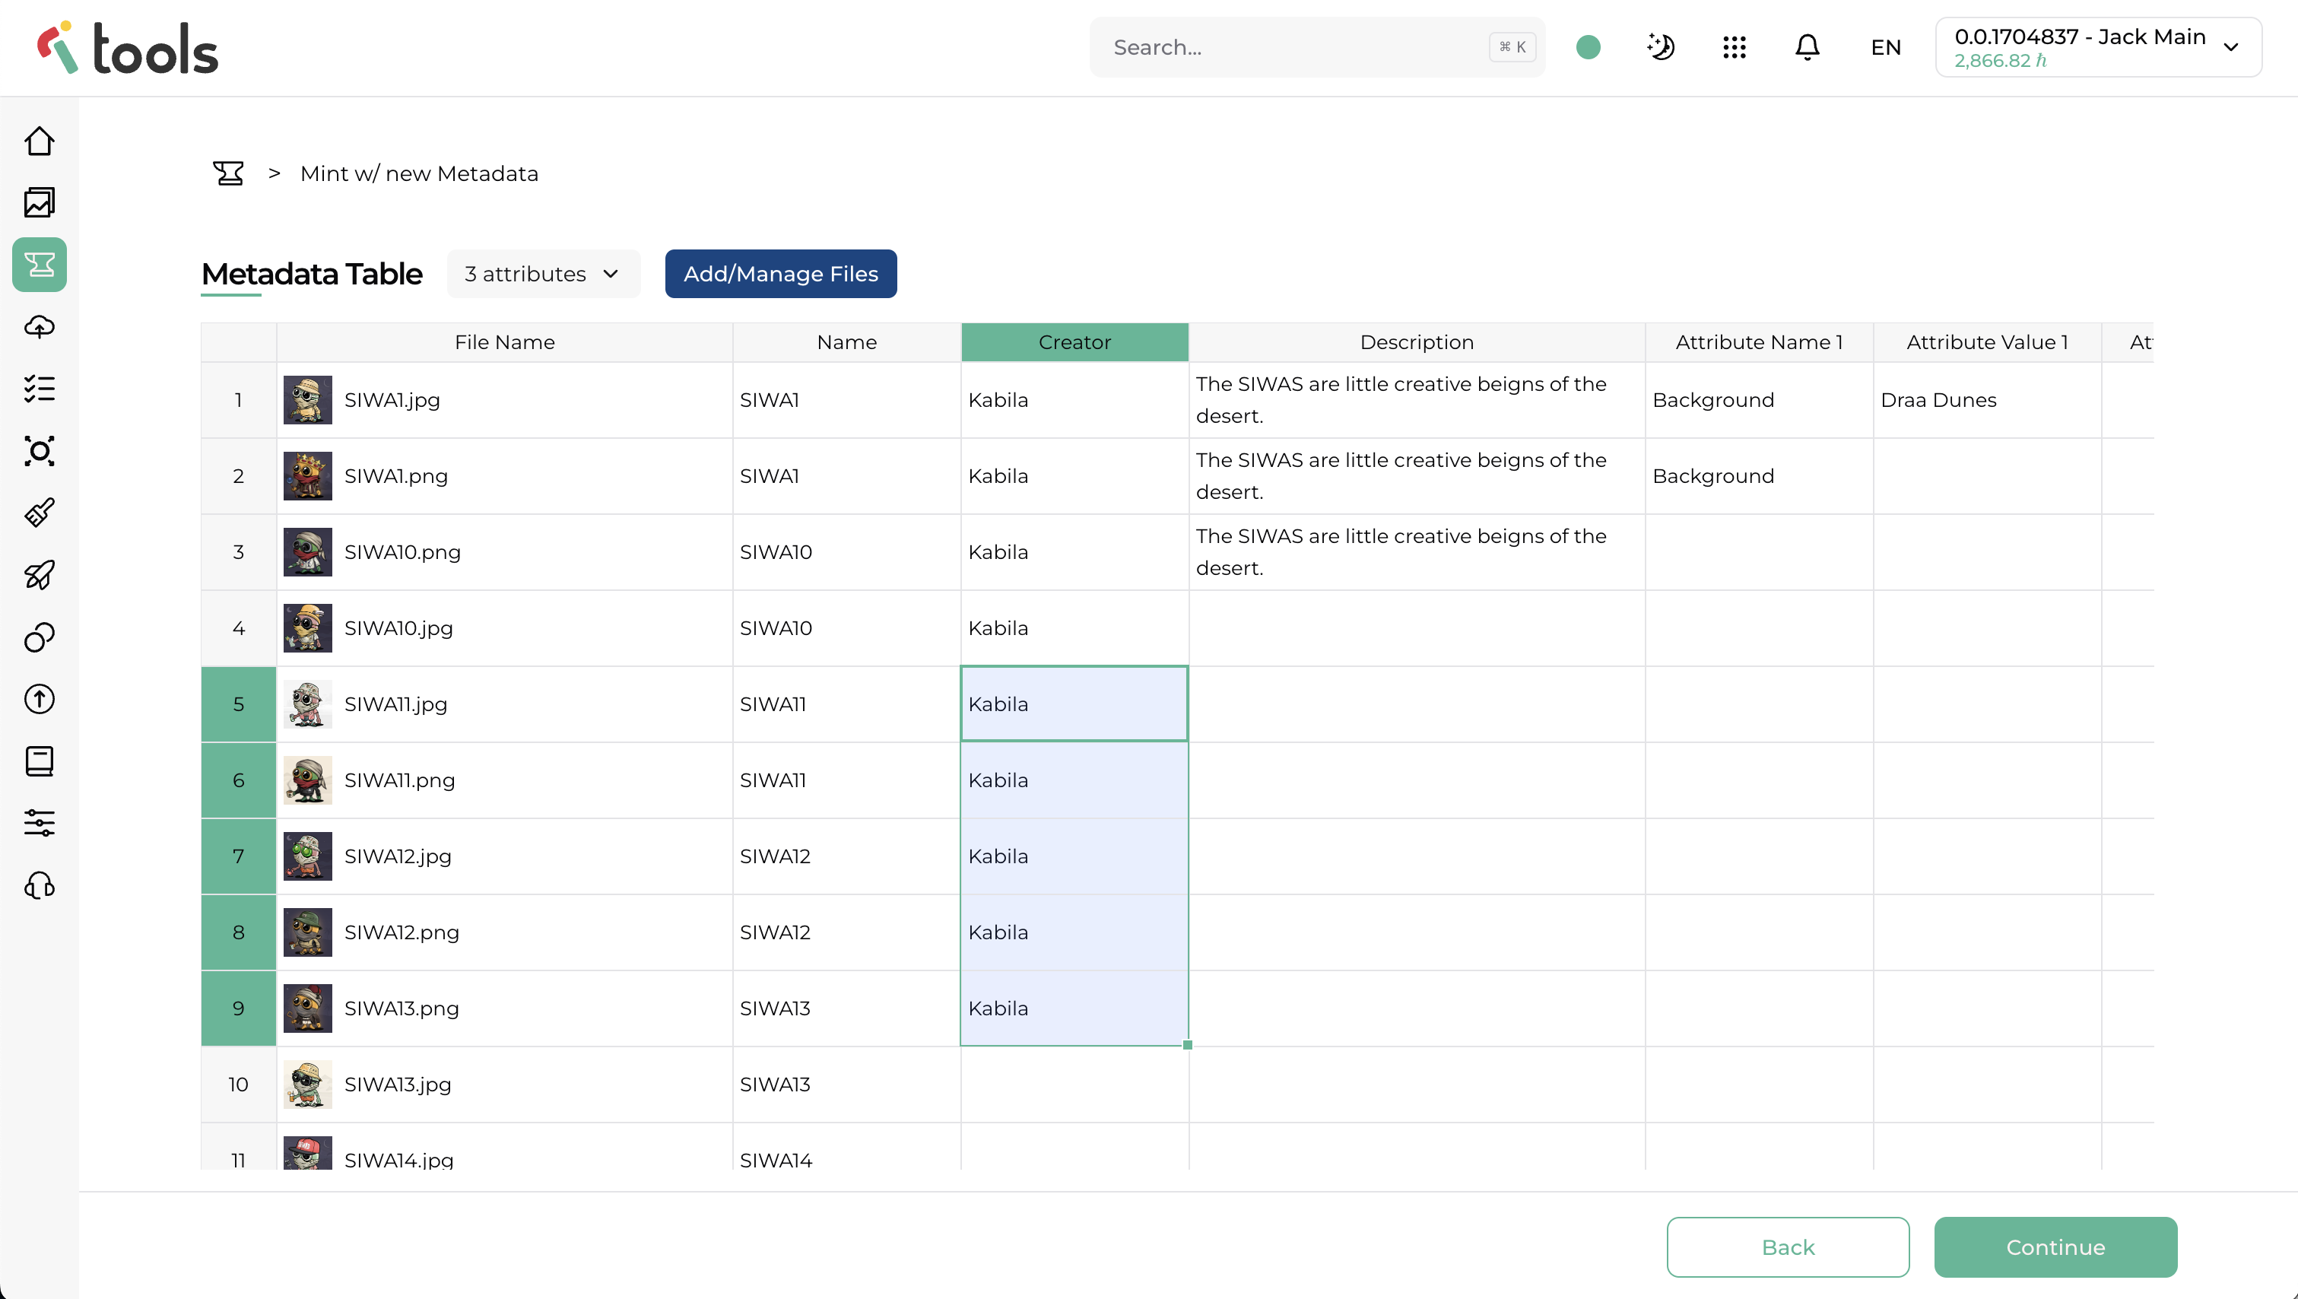Toggle dark mode moon icon
Viewport: 2298px width, 1299px height.
pyautogui.click(x=1660, y=47)
